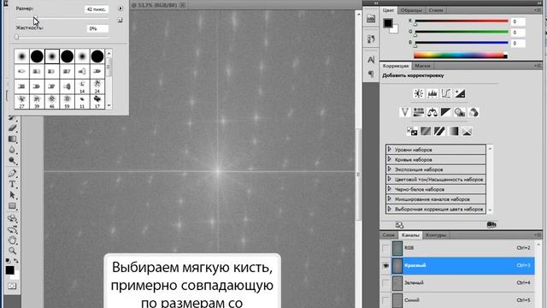547x308 pixels.
Task: Add Invert adjustment
Action: pyautogui.click(x=412, y=131)
